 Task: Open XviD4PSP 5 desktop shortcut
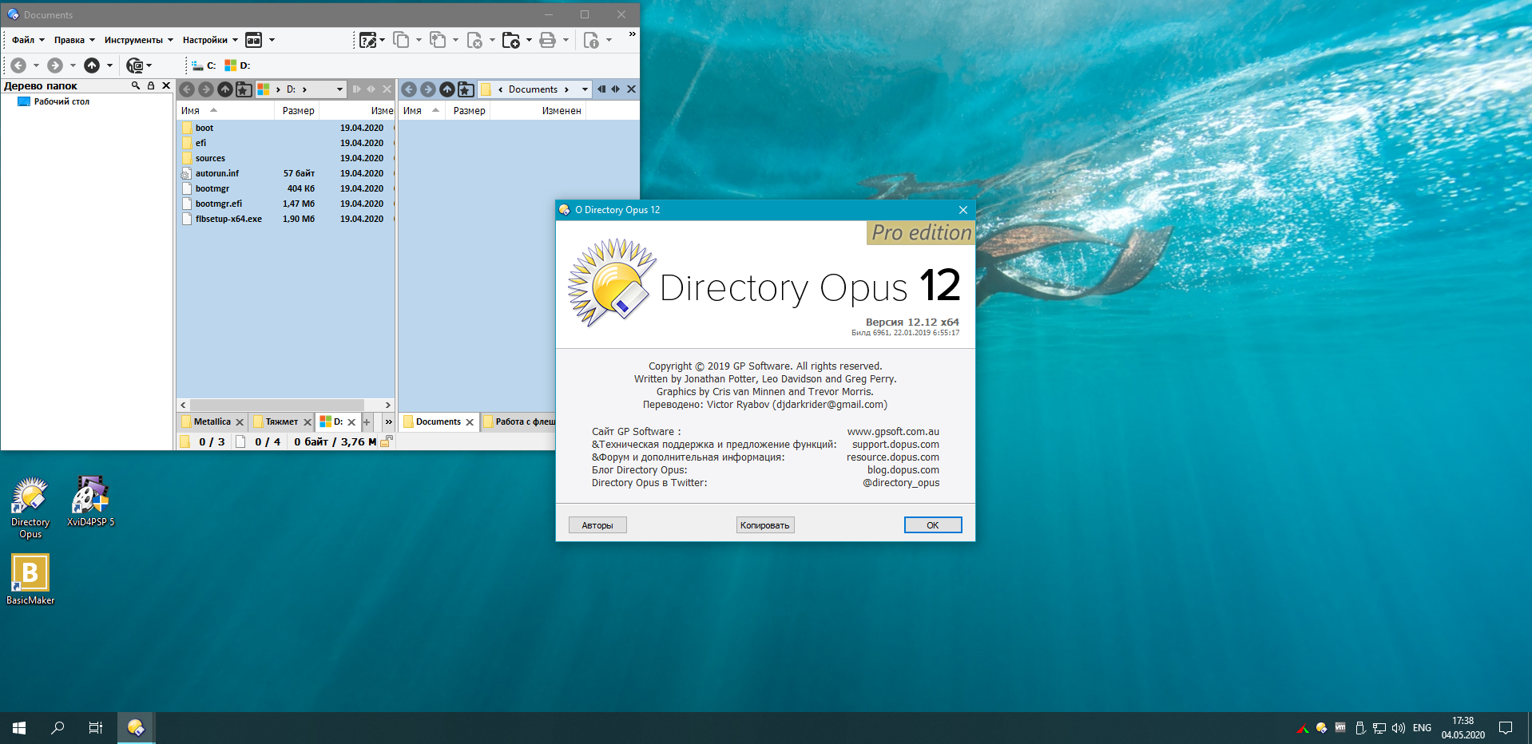click(90, 501)
